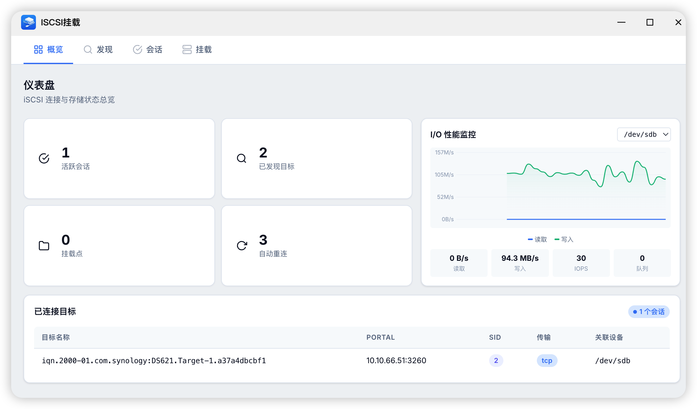Viewport: 697px width, 409px height.
Task: Open the 自动重连 card
Action: click(317, 246)
